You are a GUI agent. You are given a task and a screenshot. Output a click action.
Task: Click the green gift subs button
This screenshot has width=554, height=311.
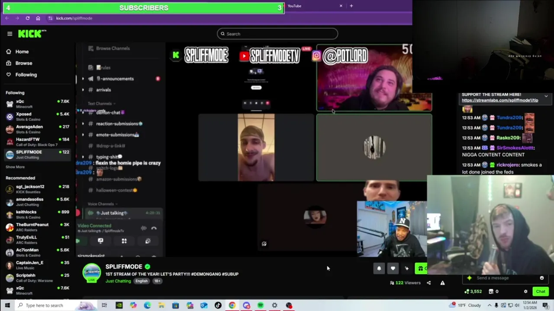tap(421, 269)
